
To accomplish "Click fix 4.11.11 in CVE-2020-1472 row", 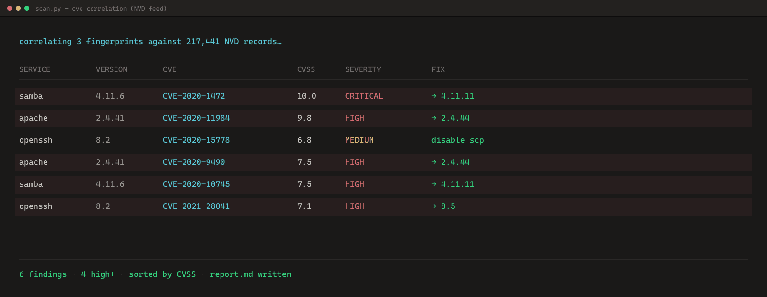I will [453, 96].
